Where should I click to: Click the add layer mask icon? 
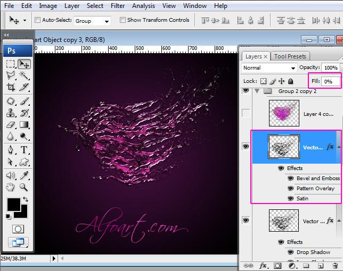[x=277, y=265]
